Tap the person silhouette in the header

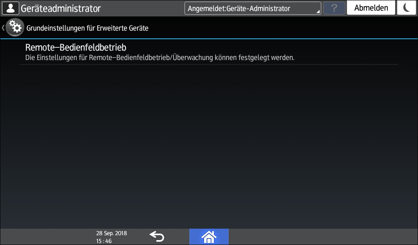(10, 7)
